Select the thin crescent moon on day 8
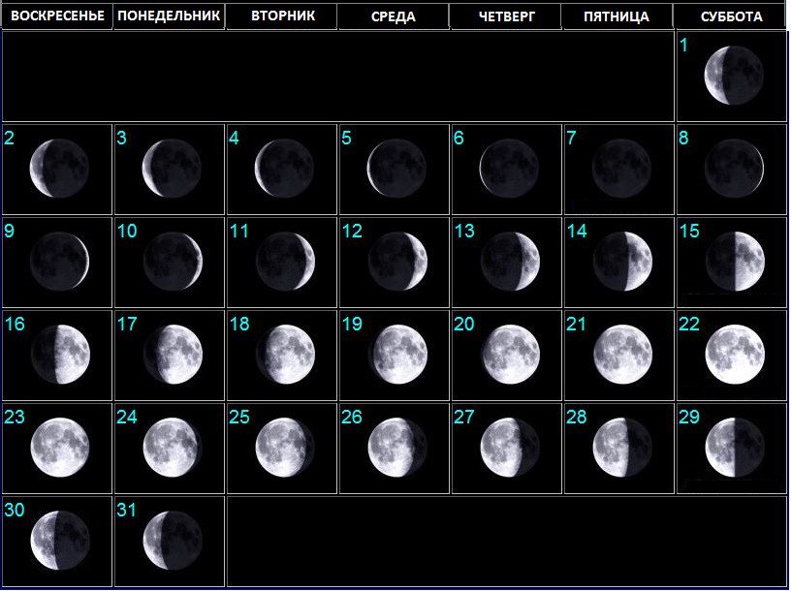 734,169
